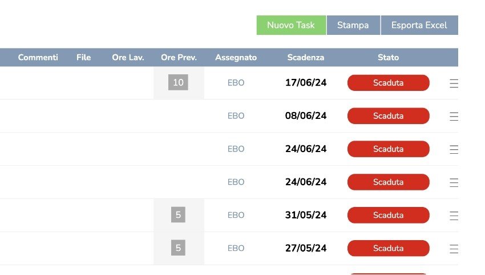This screenshot has height=275, width=485.
Task: Open row menu for task due 27/05/24
Action: point(454,249)
